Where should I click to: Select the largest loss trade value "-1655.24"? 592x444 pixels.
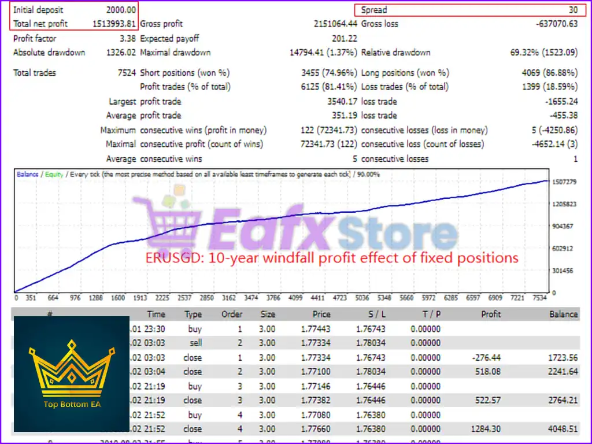click(x=561, y=102)
